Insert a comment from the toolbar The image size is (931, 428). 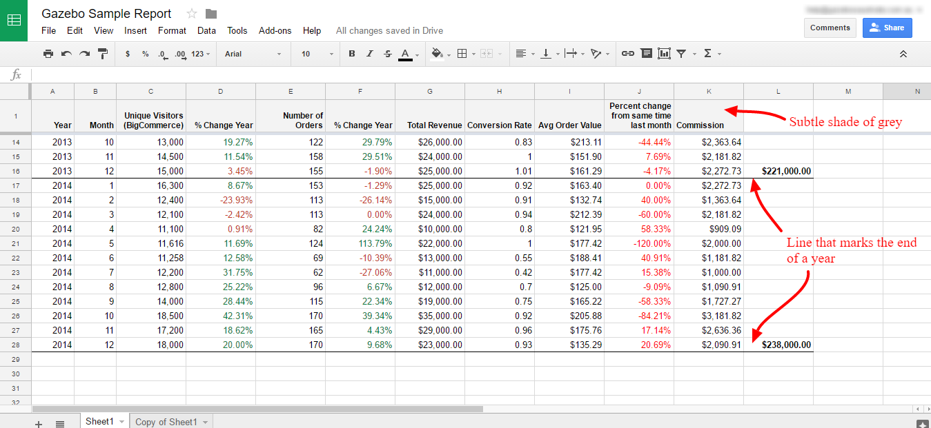tap(646, 54)
